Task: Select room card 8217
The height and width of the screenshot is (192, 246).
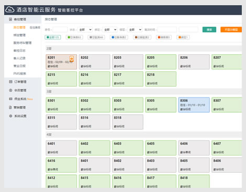Action: pos(128,79)
